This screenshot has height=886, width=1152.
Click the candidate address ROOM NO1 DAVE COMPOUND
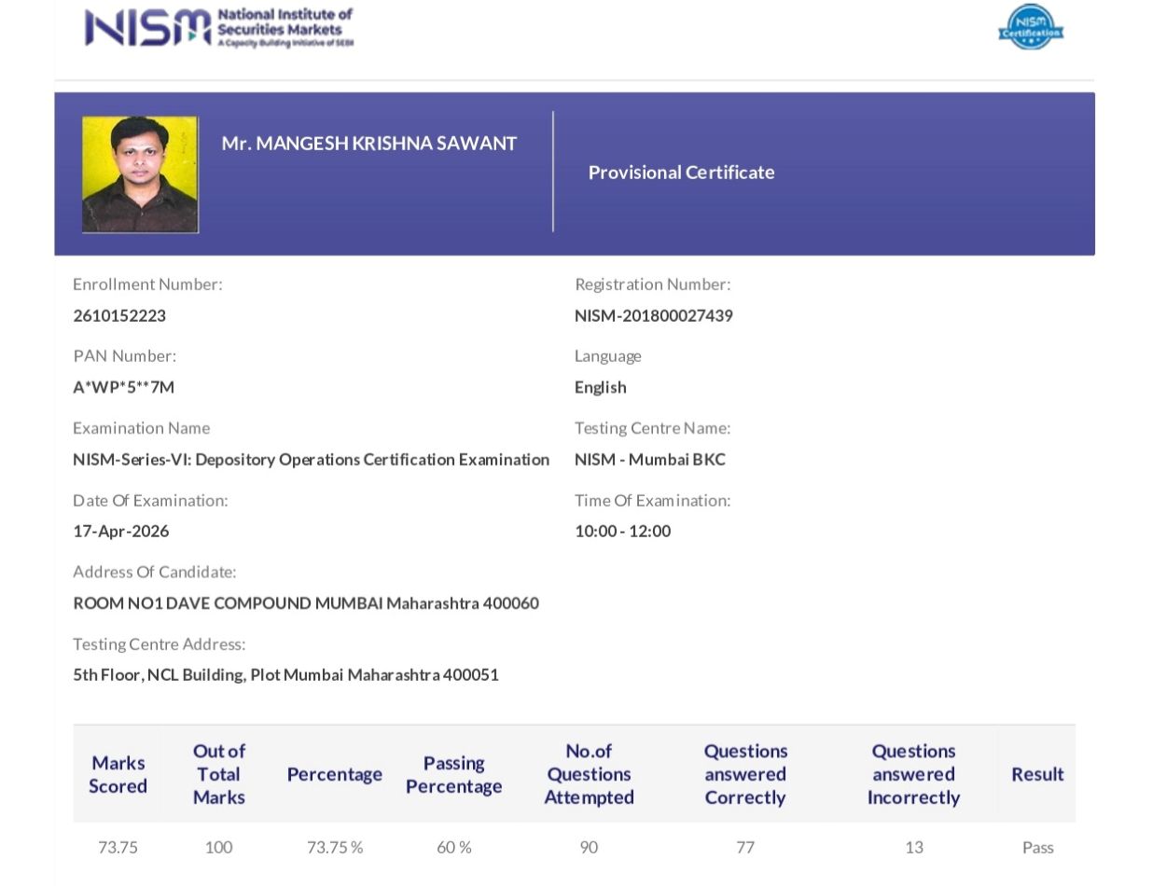pos(306,602)
